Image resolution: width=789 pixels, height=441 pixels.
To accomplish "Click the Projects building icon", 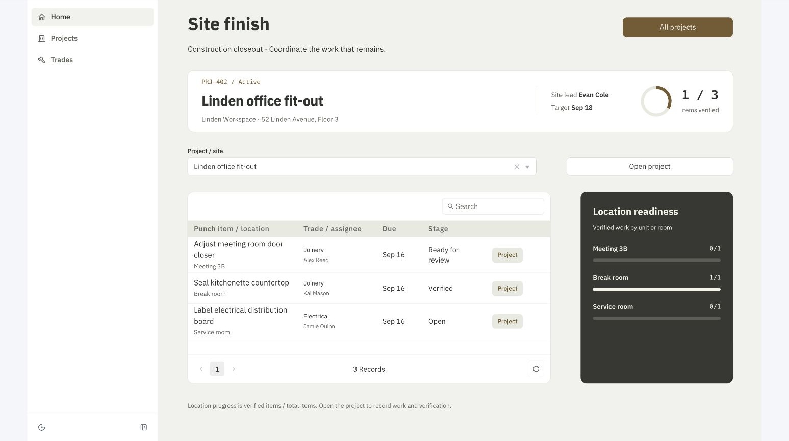I will coord(42,38).
